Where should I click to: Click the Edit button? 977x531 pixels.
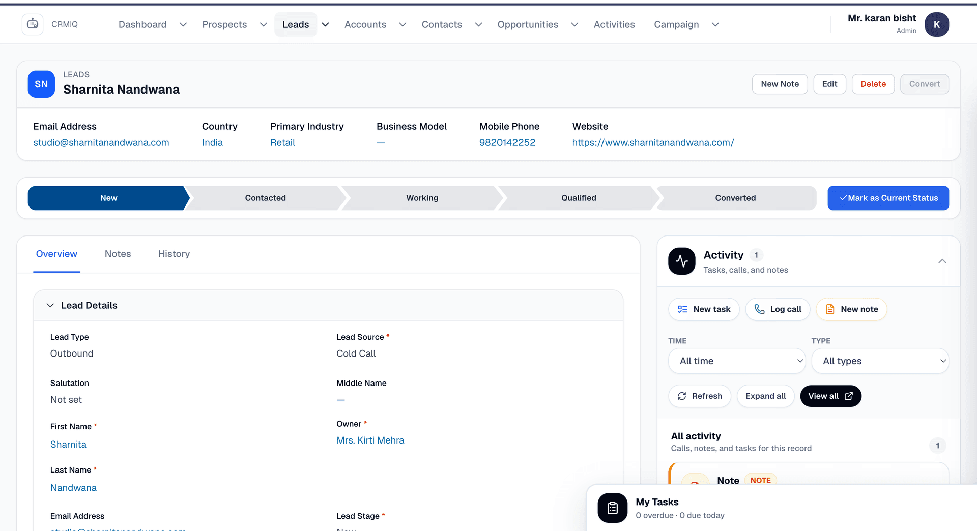(x=829, y=84)
